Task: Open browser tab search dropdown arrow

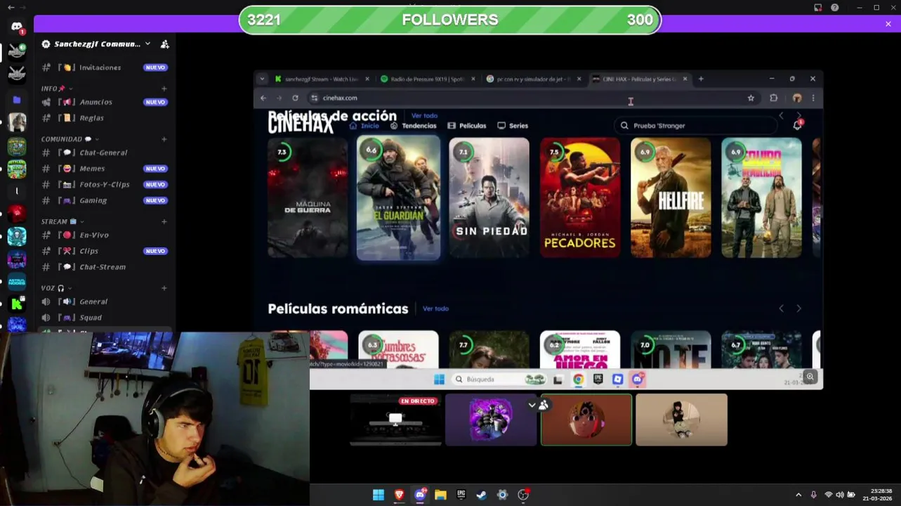Action: click(262, 79)
